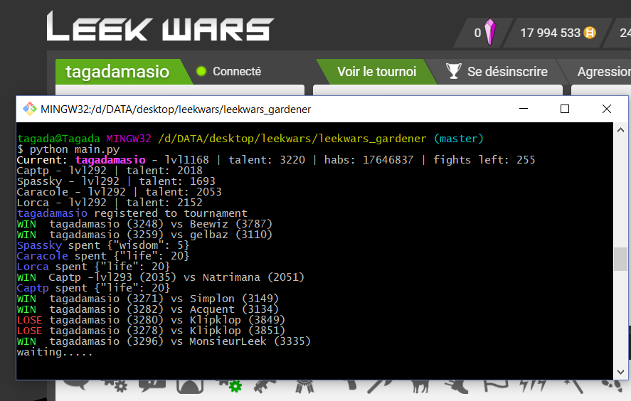This screenshot has height=401, width=631.
Task: Click the 'Caracole spent {"life": 20}' line
Action: point(102,256)
